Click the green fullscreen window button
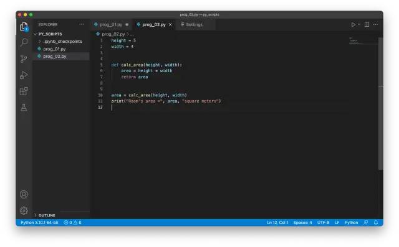 31,15
